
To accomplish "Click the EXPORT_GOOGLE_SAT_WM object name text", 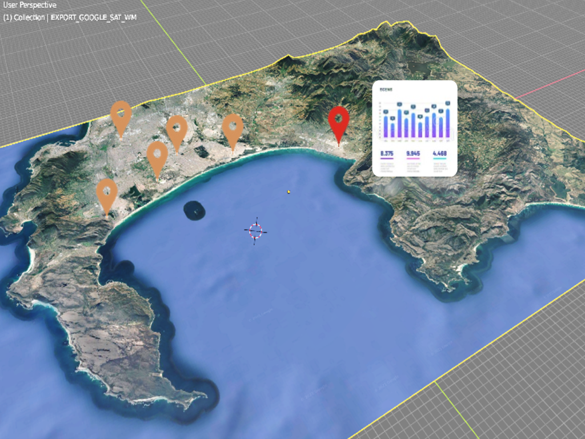I will pos(93,17).
